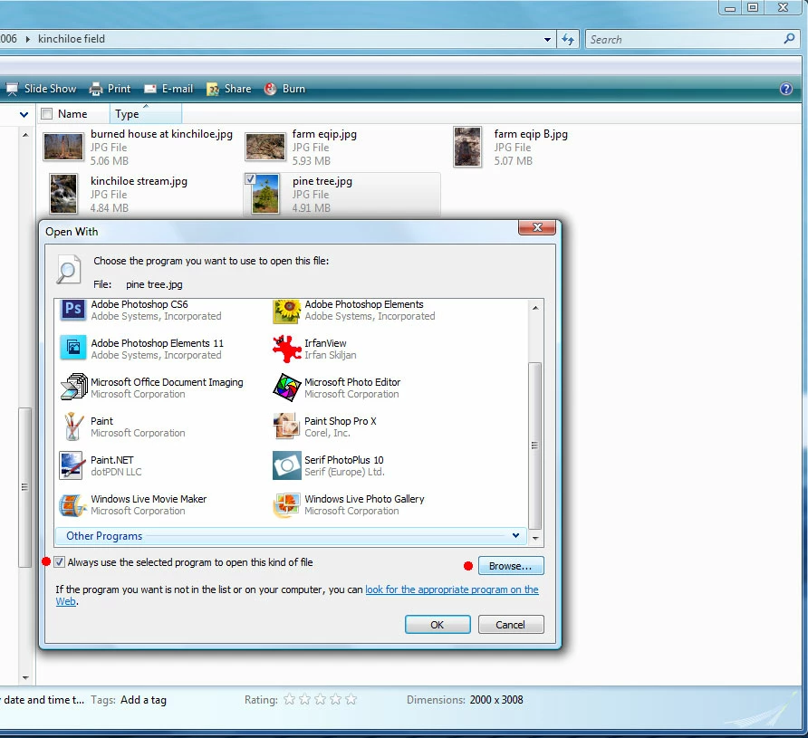Click the Print printer icon
The height and width of the screenshot is (738, 808).
tap(96, 89)
